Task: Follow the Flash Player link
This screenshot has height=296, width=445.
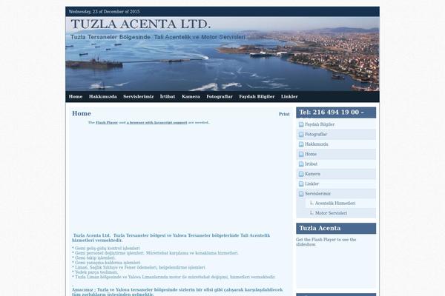Action: [107, 123]
